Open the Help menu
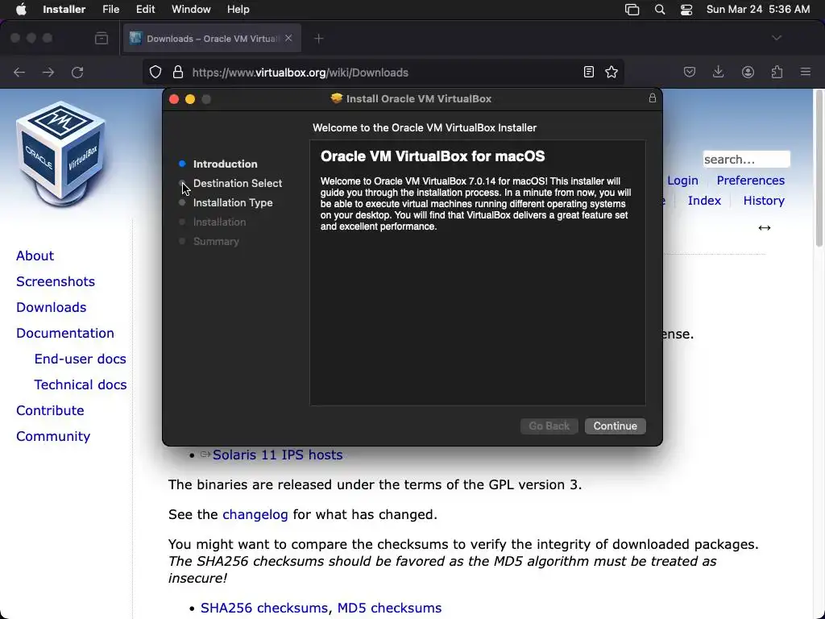Image resolution: width=825 pixels, height=619 pixels. click(238, 10)
